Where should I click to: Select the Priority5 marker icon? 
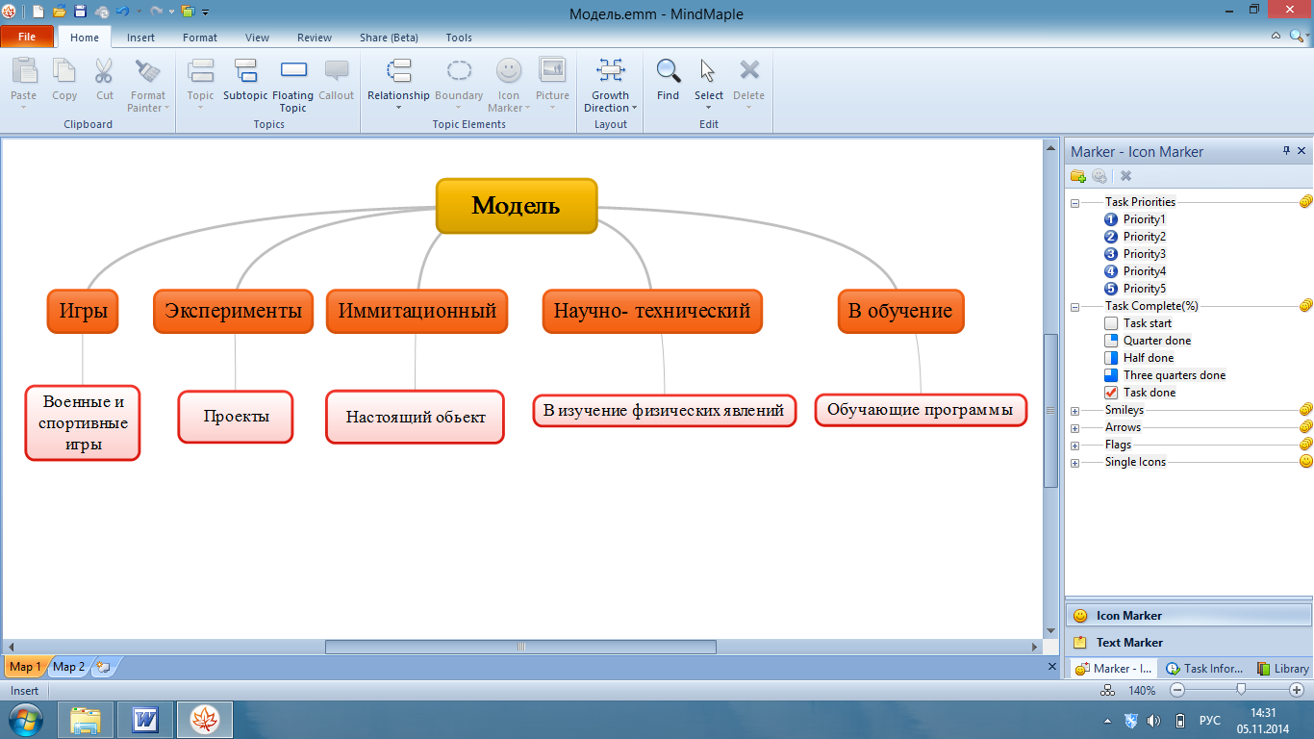pos(1111,289)
